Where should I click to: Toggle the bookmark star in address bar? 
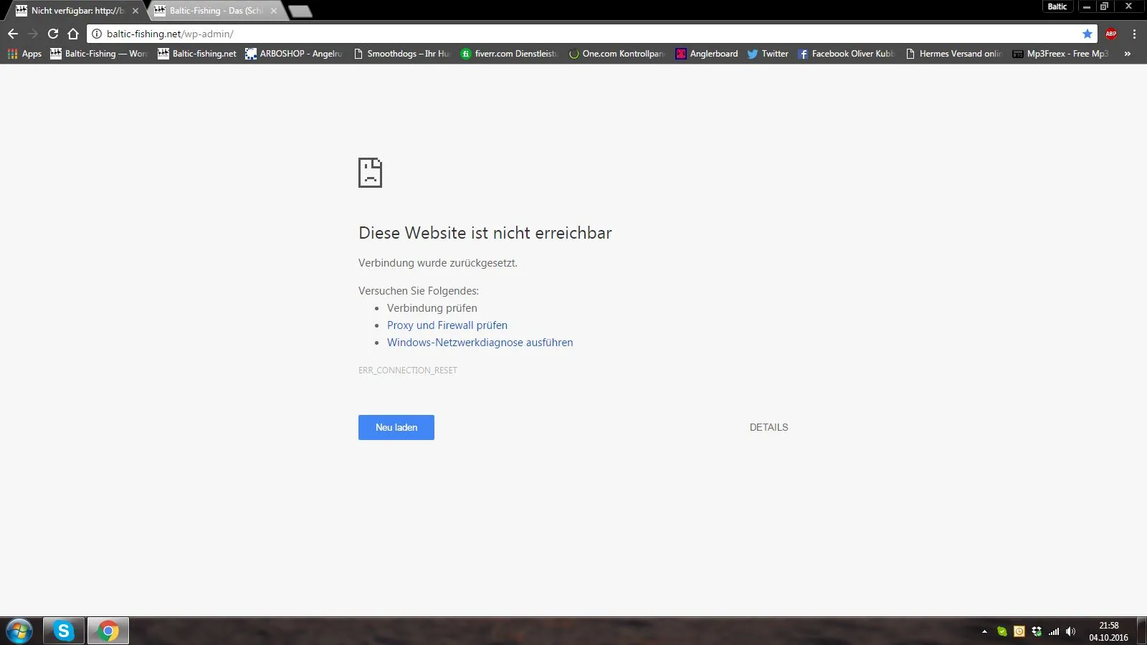point(1087,34)
